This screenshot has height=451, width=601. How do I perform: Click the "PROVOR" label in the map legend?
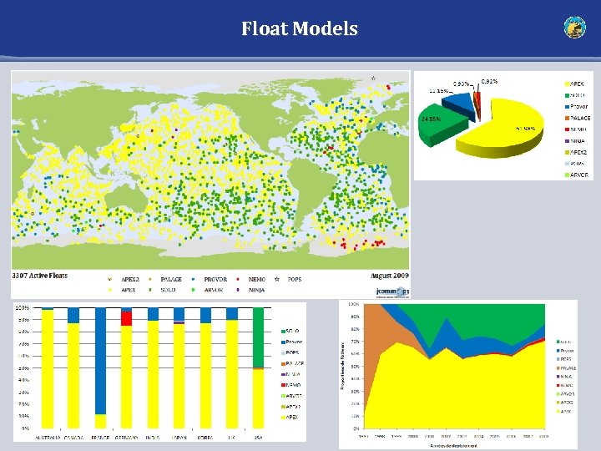click(x=215, y=279)
